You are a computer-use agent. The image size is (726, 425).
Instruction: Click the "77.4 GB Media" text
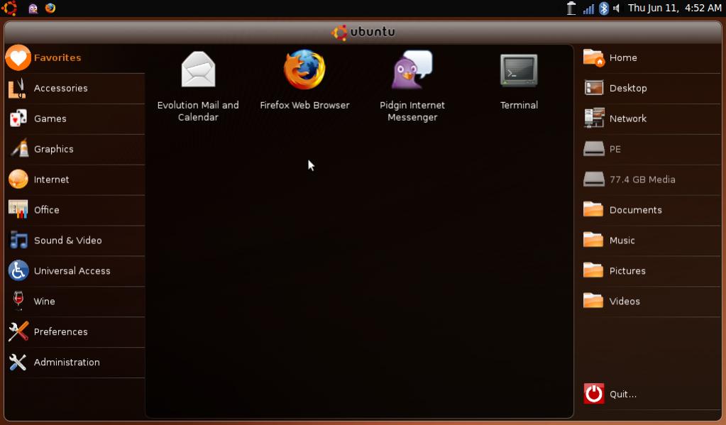642,180
